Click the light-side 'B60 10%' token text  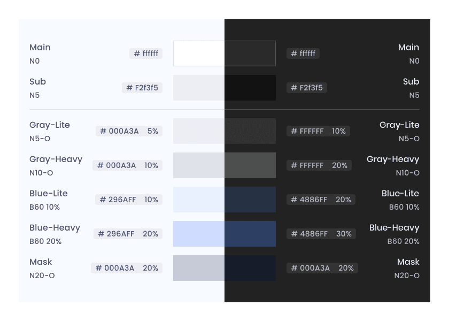pos(45,207)
